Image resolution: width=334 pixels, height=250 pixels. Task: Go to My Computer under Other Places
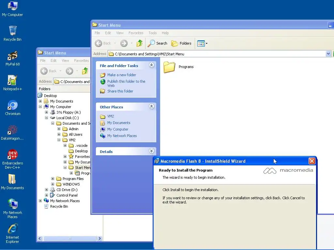(x=117, y=129)
